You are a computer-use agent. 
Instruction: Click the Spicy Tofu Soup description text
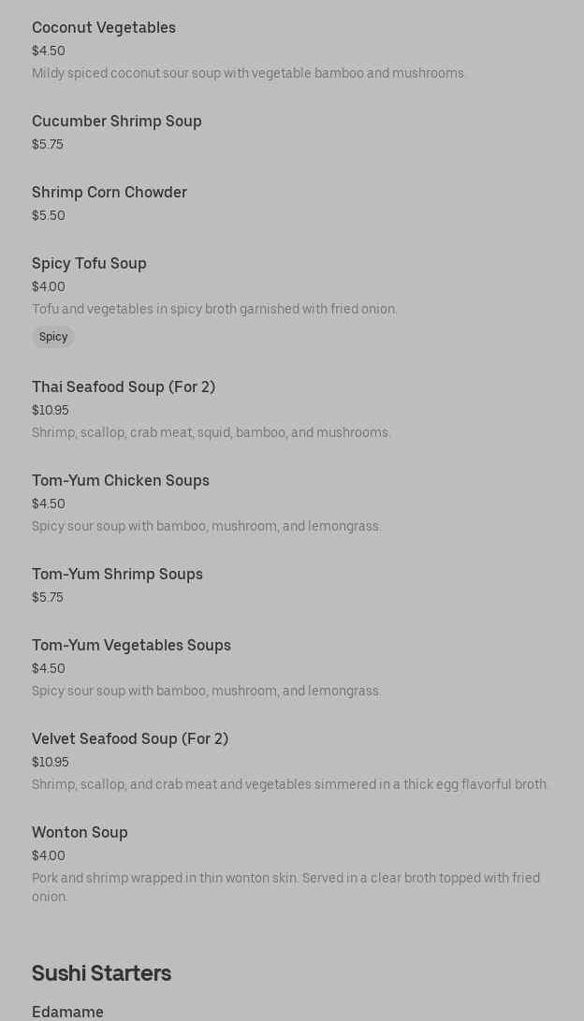(214, 310)
